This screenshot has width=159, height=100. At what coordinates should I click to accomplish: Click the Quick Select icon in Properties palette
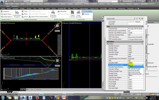click(142, 19)
